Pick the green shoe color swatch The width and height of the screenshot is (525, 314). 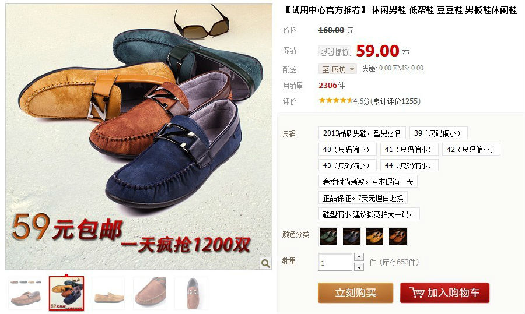(x=328, y=237)
